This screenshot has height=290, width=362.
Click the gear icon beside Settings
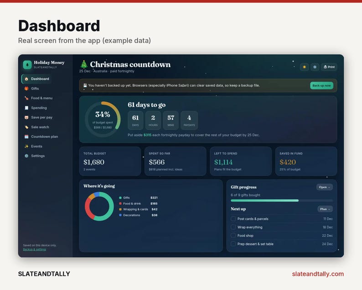(26, 156)
